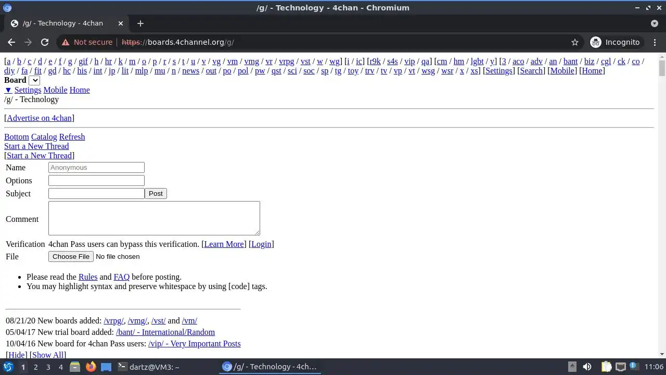Screen dimensions: 666x375
Task: Show the desktop via blue taskbar icon
Action: click(106, 367)
